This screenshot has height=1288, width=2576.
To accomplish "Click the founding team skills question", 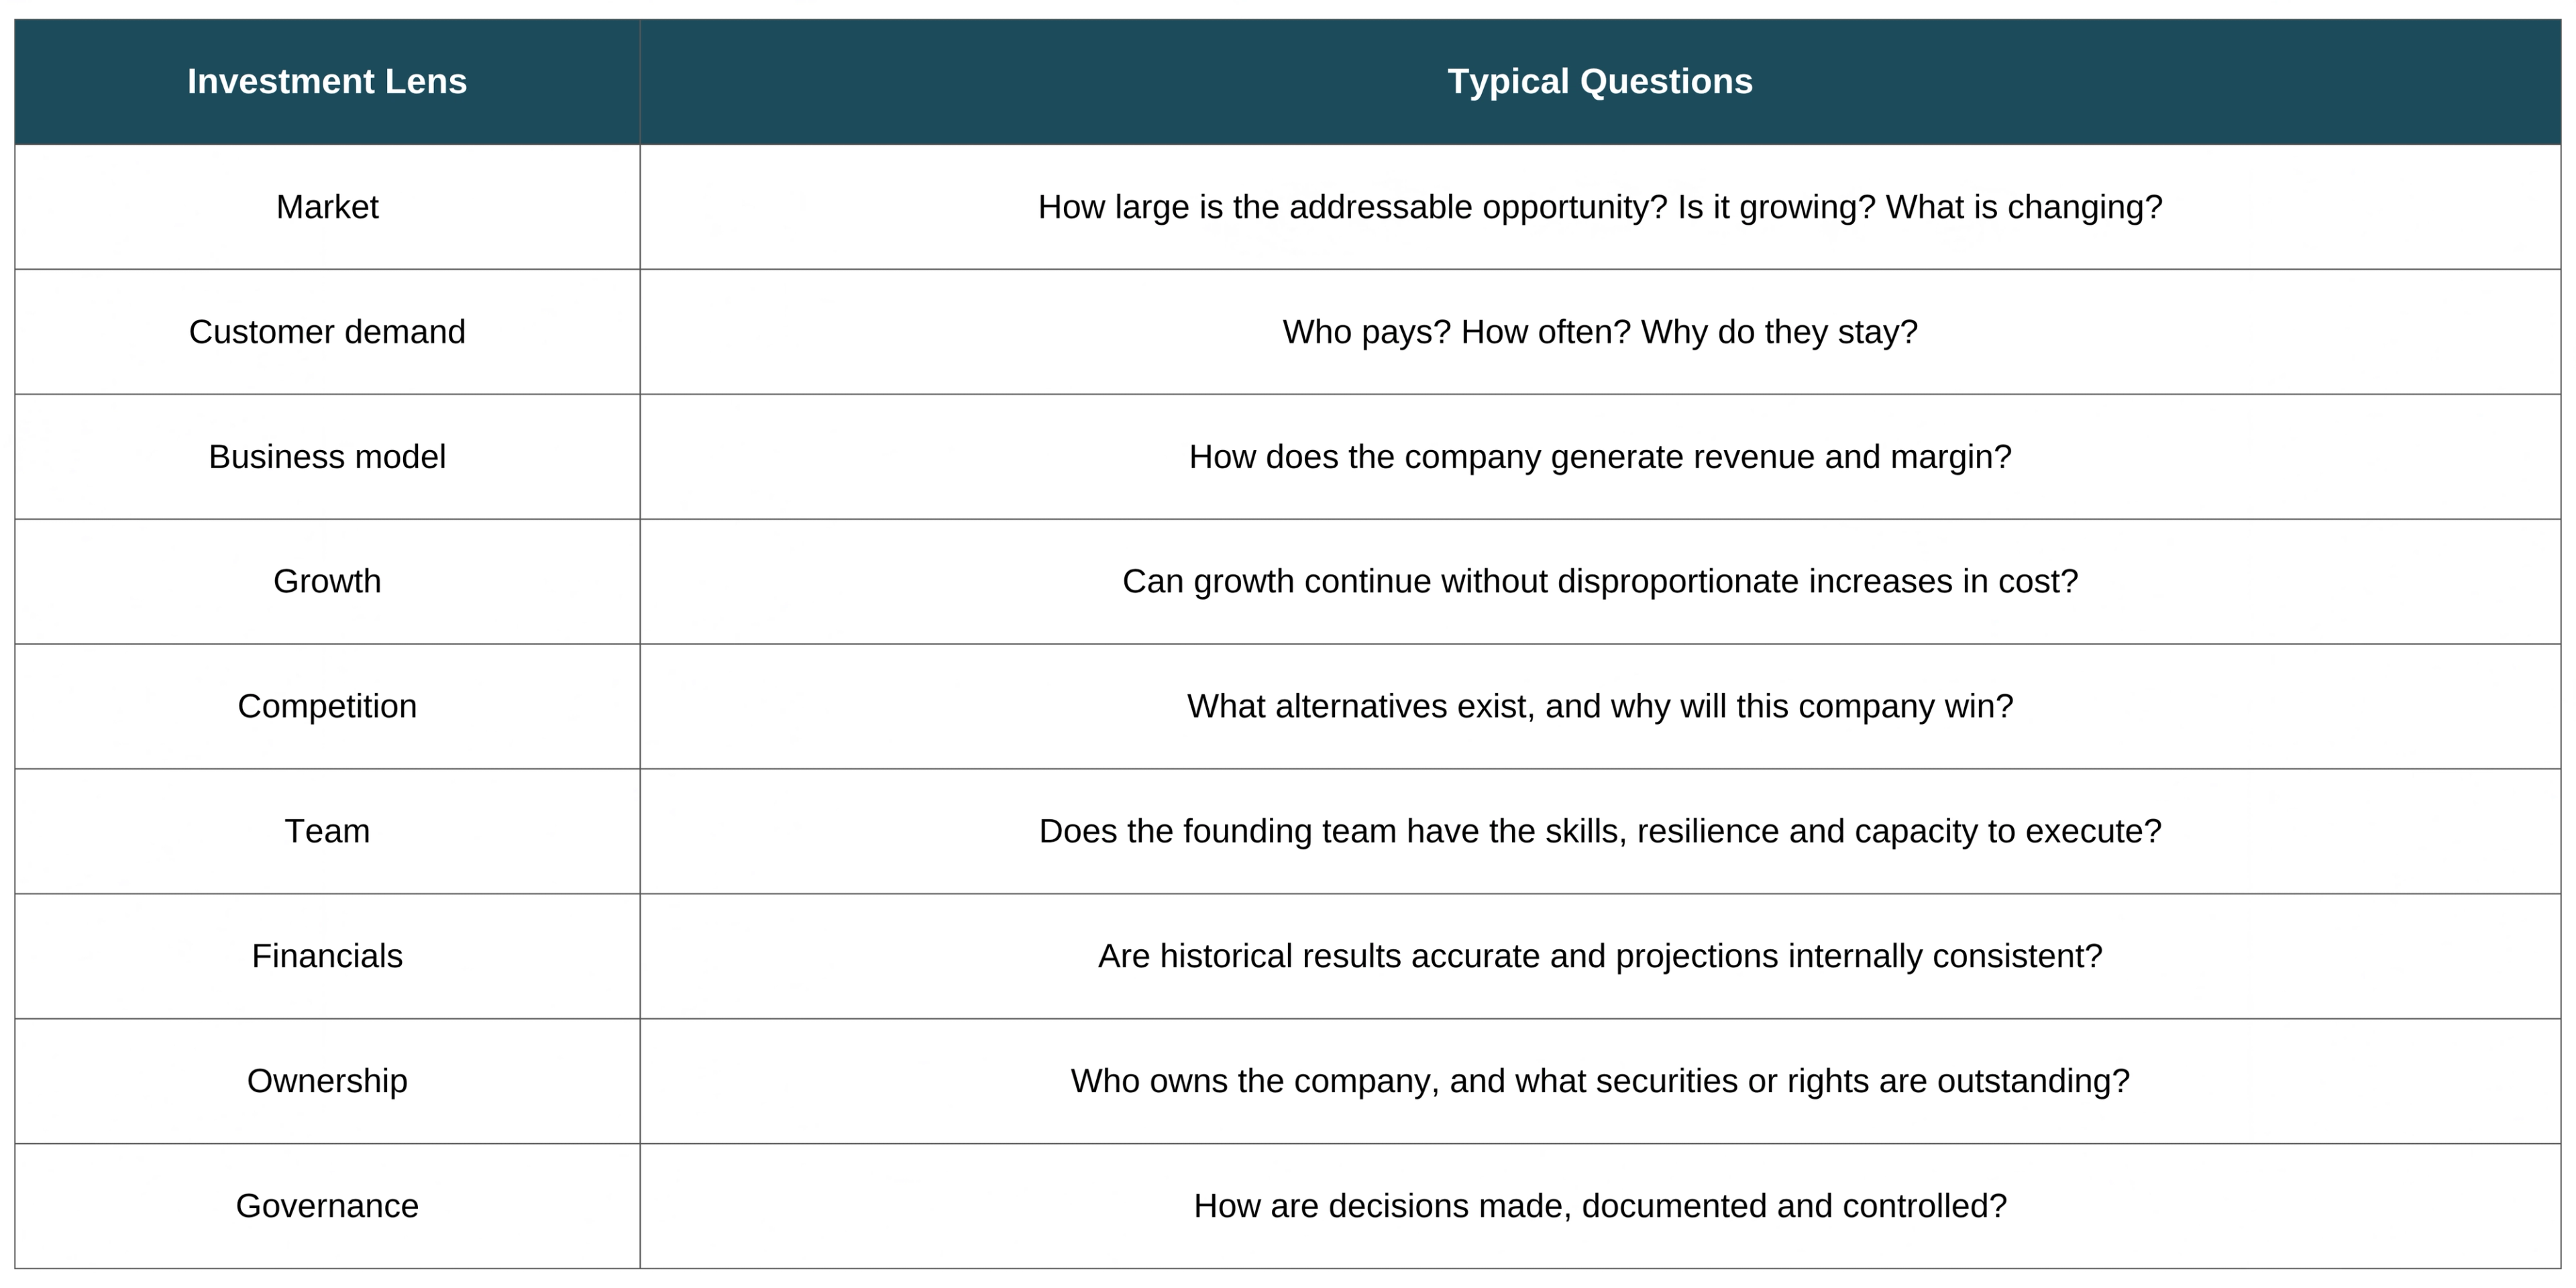I will [x=1600, y=832].
